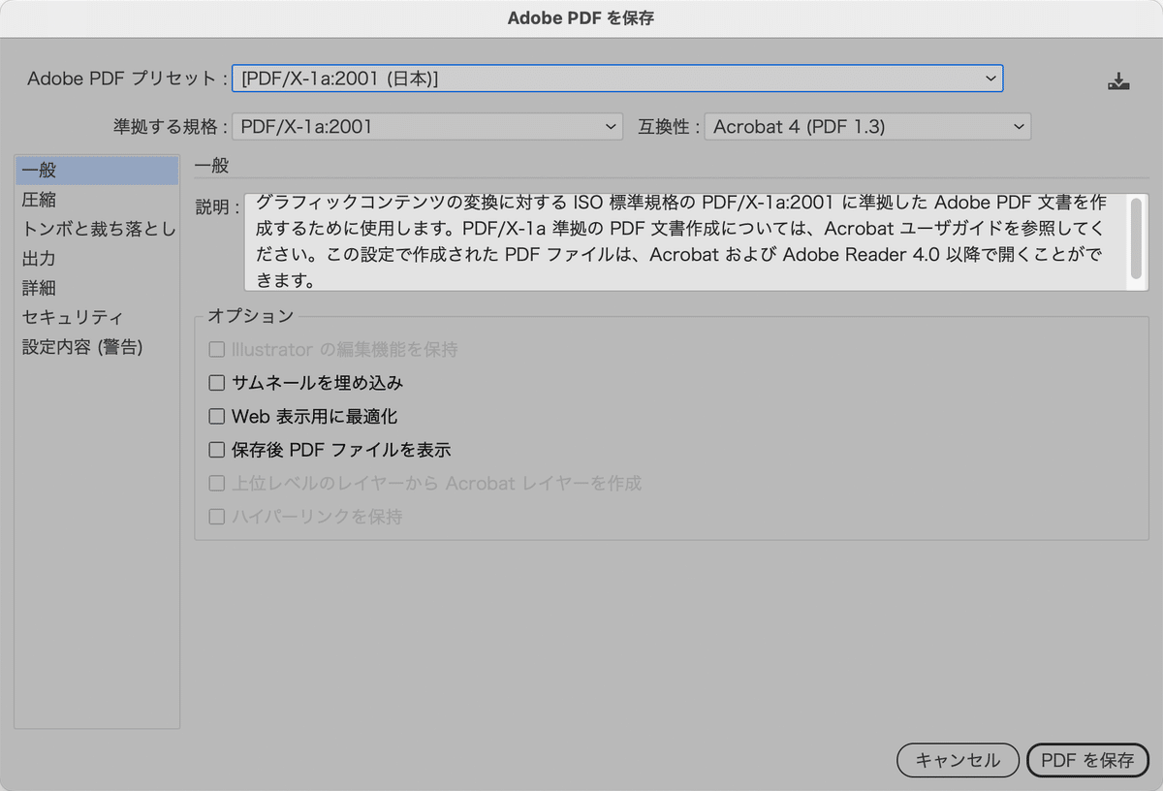Click the 説明 label
Screen dimensions: 1163x791
click(217, 207)
